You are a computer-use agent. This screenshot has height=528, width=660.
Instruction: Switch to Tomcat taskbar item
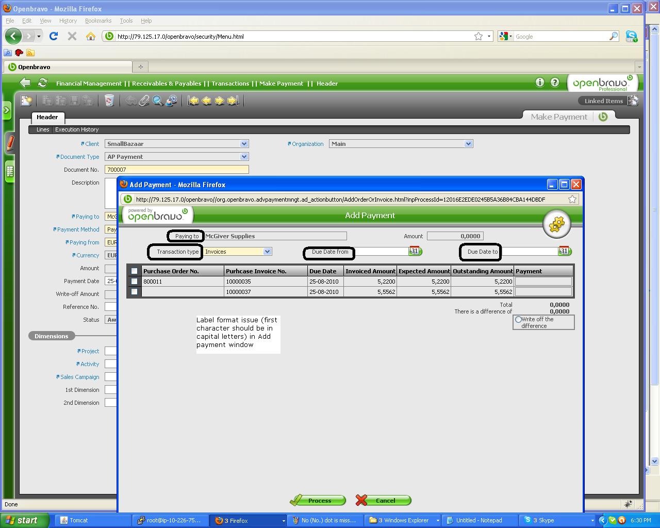[92, 520]
